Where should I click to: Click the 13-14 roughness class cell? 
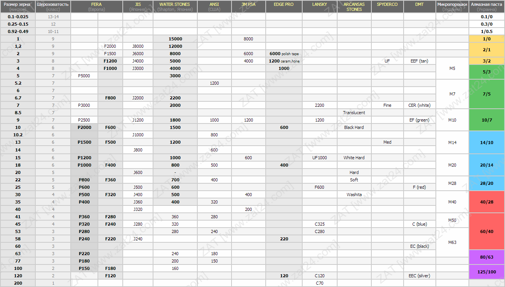[x=53, y=17]
